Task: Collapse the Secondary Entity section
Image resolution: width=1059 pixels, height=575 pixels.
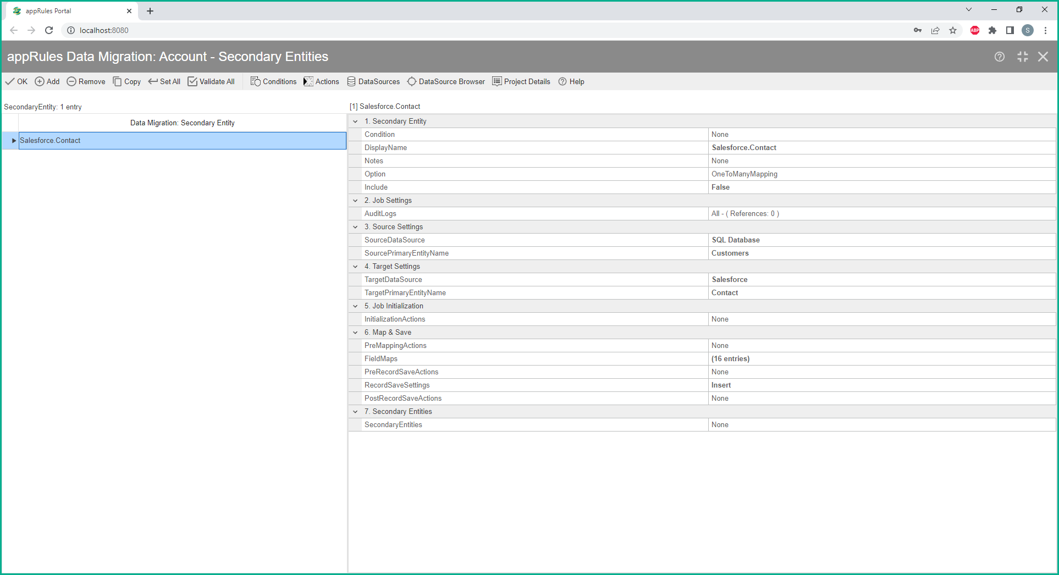Action: point(356,121)
